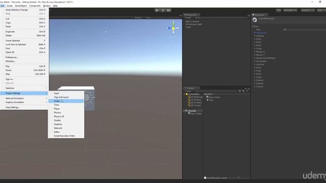Click the save-search star icon in the Project panel
The image size is (326, 183).
point(247,91)
